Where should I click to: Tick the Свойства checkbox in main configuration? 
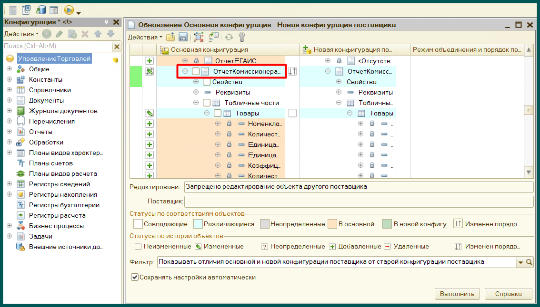[x=207, y=82]
